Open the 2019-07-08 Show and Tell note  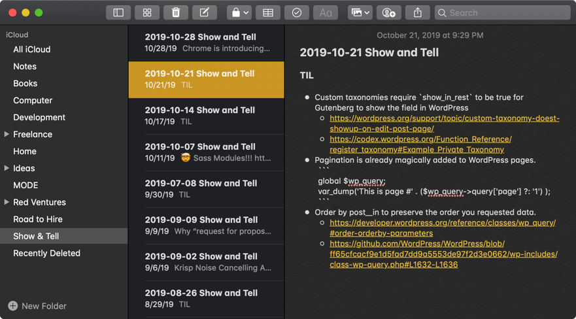pyautogui.click(x=207, y=189)
